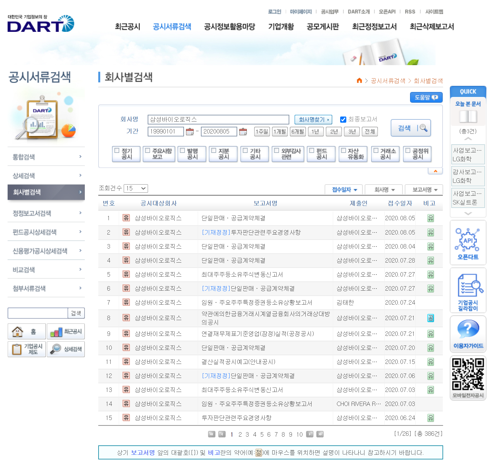The image size is (494, 467).
Task: Click the 검색 search button
Action: click(x=411, y=128)
